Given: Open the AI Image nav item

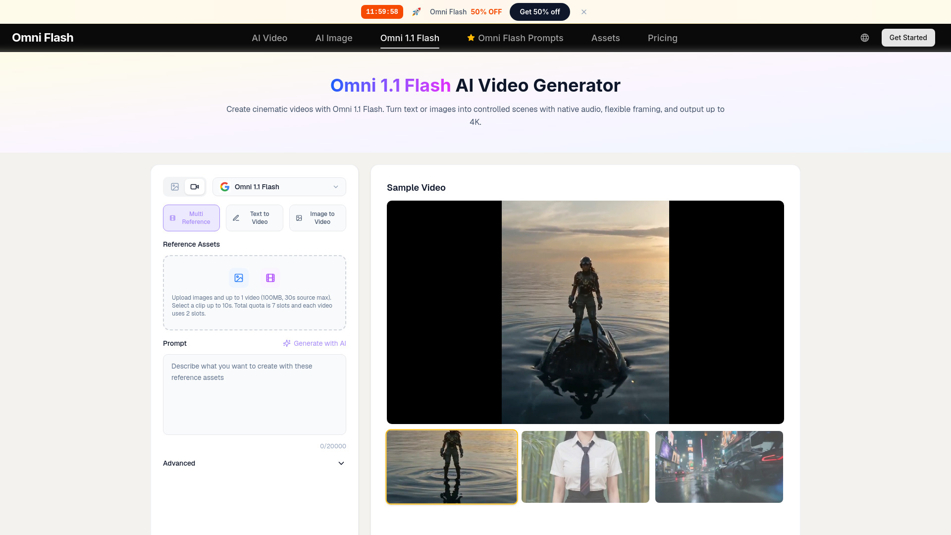Looking at the screenshot, I should (x=334, y=38).
